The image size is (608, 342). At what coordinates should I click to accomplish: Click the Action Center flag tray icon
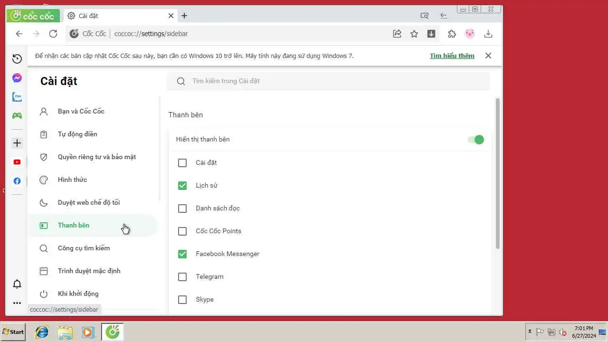[x=540, y=332]
